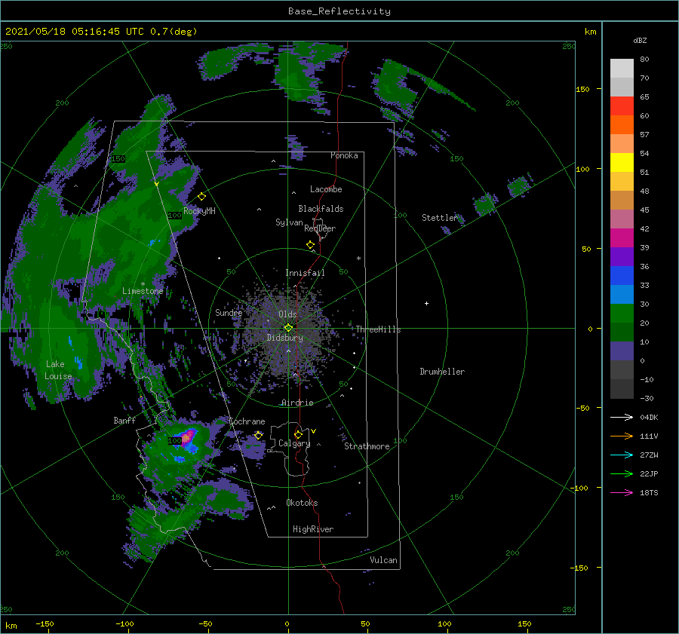Click the Lake Louise label

(x=58, y=370)
